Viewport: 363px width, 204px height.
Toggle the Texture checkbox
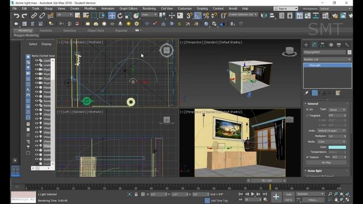point(307,157)
